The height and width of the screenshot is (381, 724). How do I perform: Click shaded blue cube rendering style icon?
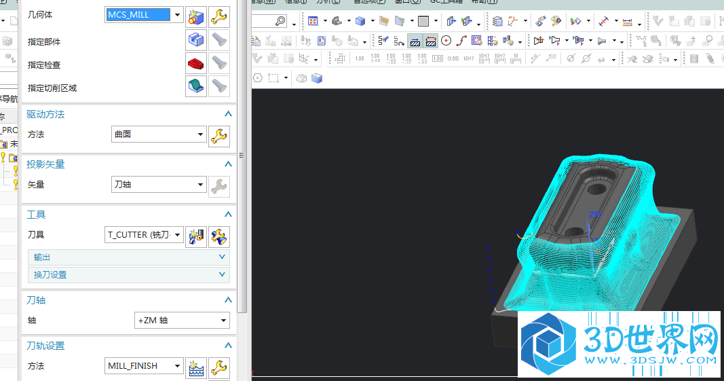click(360, 21)
